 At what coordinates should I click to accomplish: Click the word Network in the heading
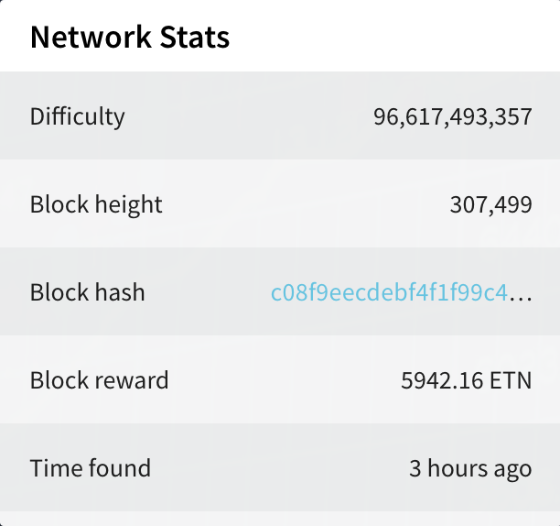pyautogui.click(x=91, y=37)
